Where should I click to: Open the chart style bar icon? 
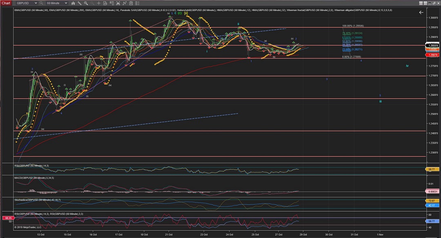(x=73, y=3)
